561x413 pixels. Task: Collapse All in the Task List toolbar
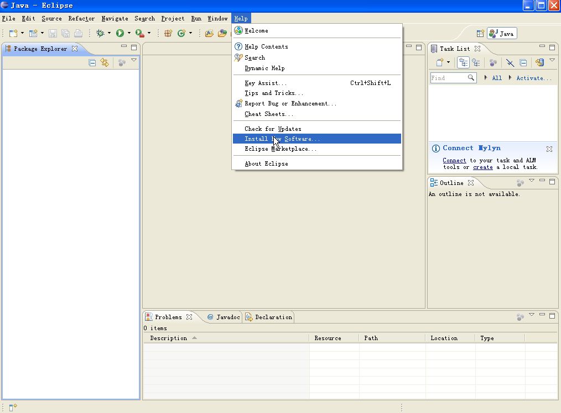click(523, 63)
